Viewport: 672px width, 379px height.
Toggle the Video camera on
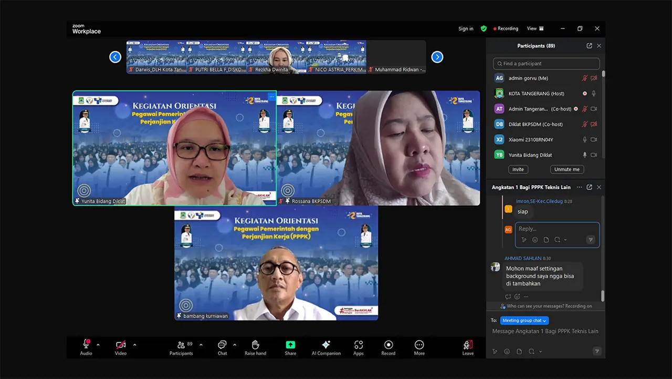click(x=121, y=345)
